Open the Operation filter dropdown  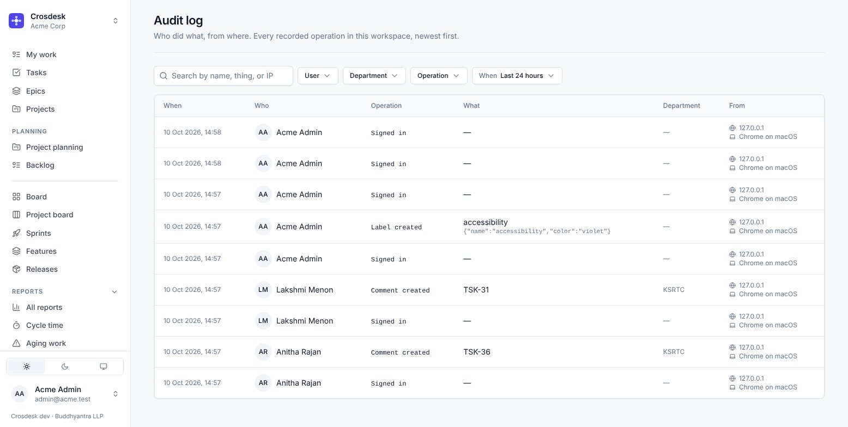[x=439, y=76]
